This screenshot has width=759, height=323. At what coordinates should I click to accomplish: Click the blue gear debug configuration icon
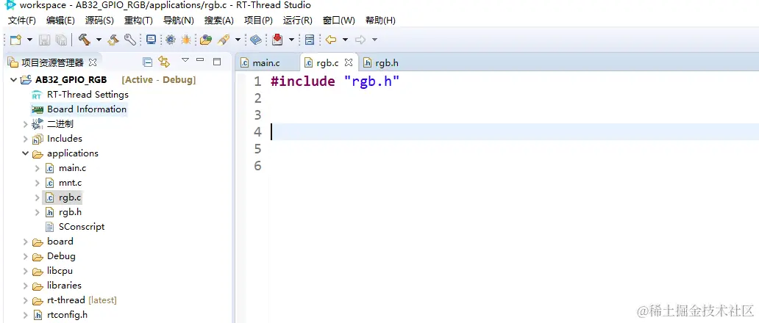[x=171, y=40]
